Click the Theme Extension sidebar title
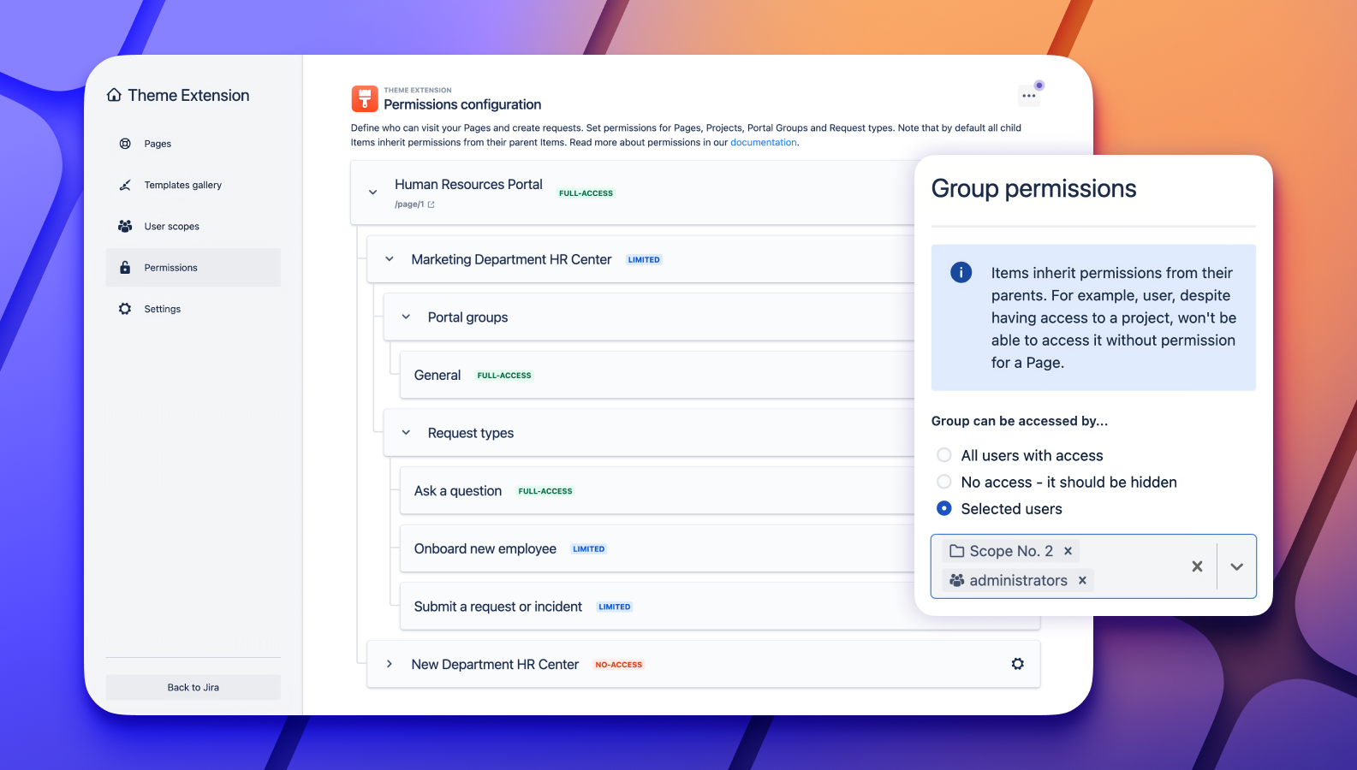Image resolution: width=1357 pixels, height=770 pixels. click(x=188, y=95)
